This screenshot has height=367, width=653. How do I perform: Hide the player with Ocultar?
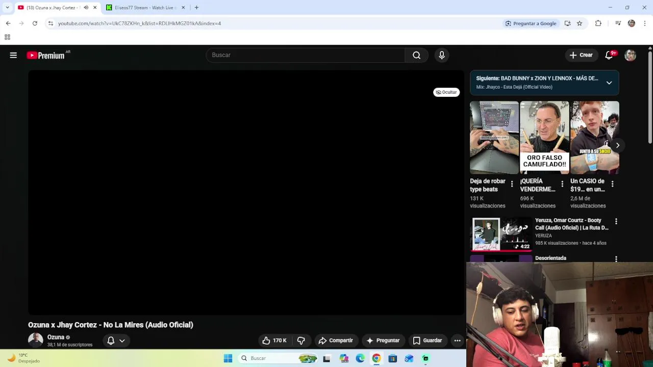click(x=446, y=92)
